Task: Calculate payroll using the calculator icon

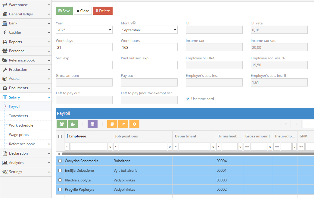Action: point(92,124)
